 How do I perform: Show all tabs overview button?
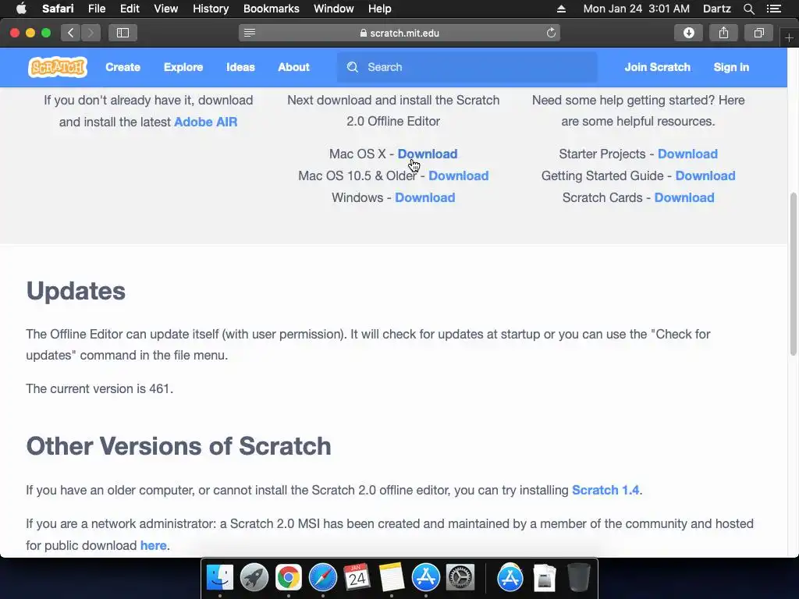(x=758, y=33)
